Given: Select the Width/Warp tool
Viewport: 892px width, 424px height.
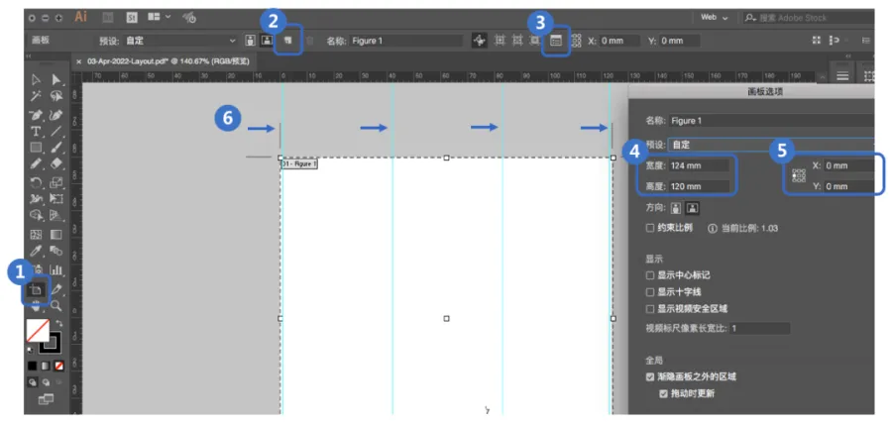Looking at the screenshot, I should pyautogui.click(x=37, y=199).
